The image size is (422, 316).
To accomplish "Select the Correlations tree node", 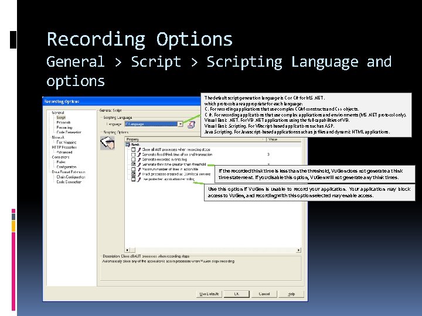I will (60, 157).
